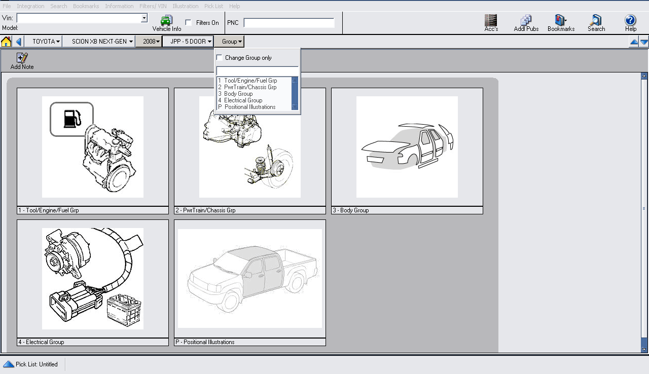The width and height of the screenshot is (649, 374).
Task: Open Vehicle Info car icon
Action: pyautogui.click(x=166, y=20)
